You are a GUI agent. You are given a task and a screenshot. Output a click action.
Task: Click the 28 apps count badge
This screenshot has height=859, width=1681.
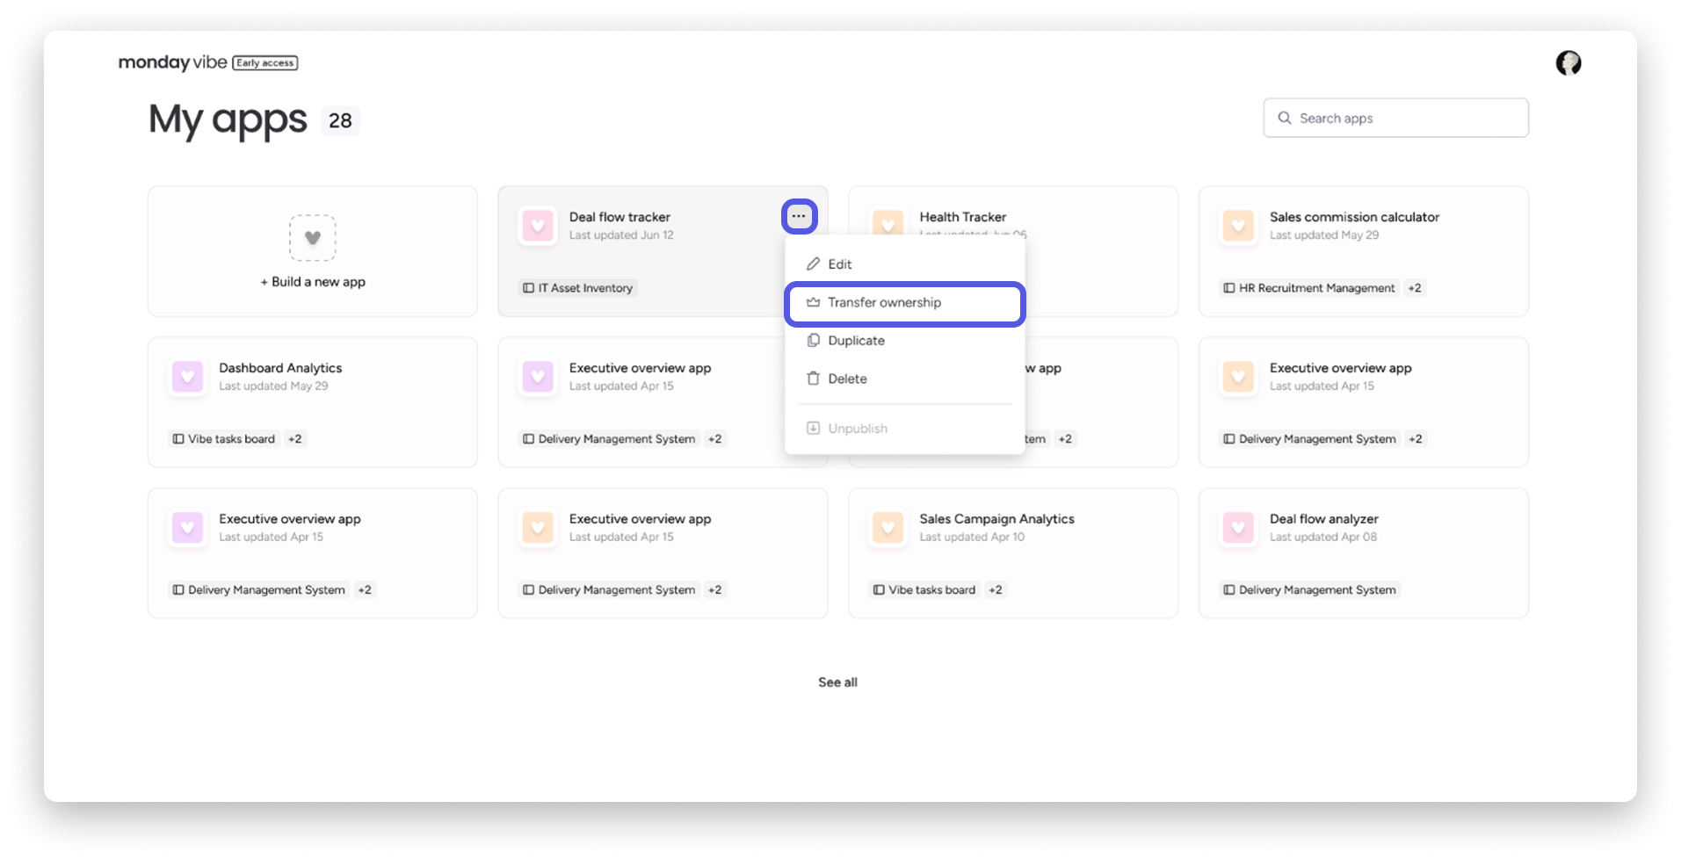(340, 120)
